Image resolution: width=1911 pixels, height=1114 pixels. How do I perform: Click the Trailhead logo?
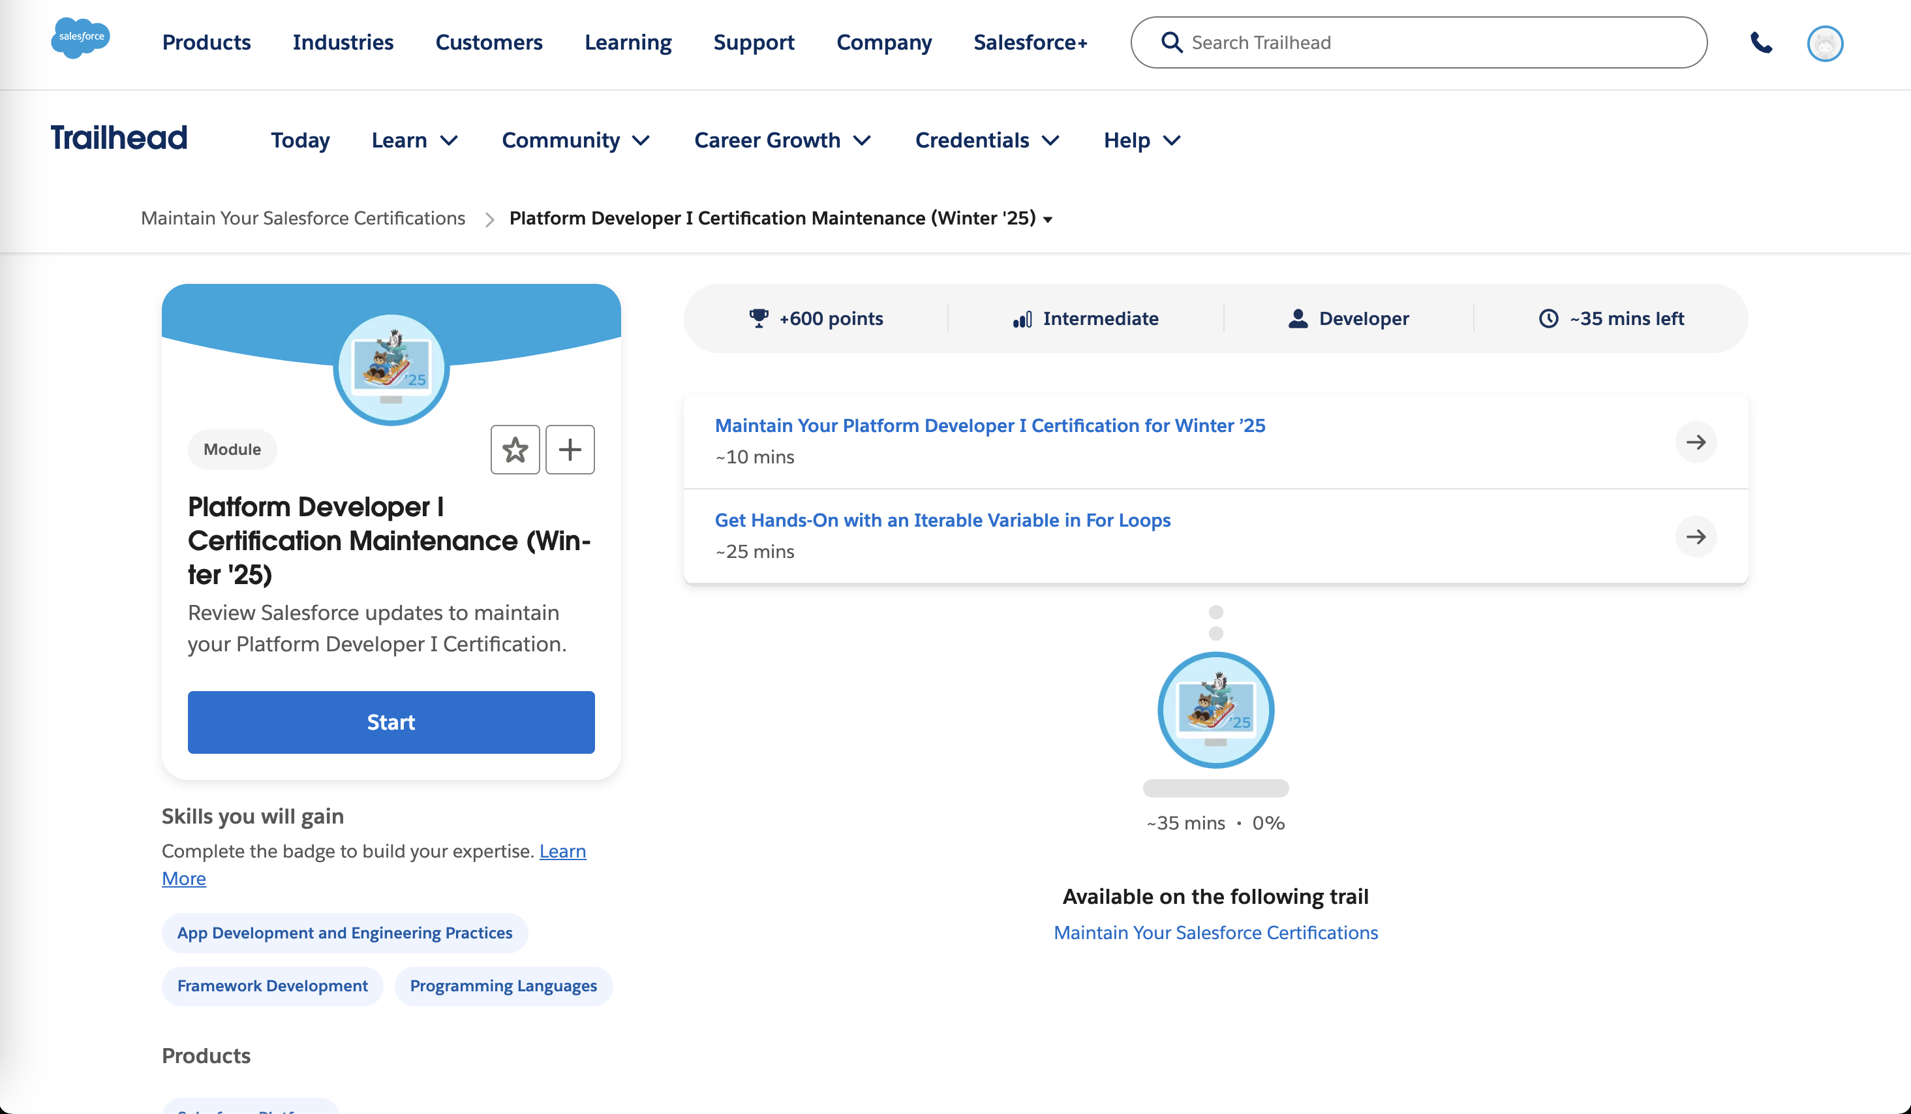(119, 139)
